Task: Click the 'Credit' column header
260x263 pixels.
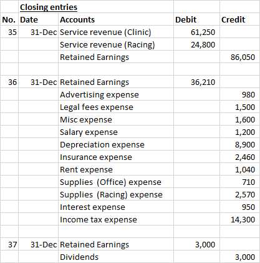Action: (x=239, y=19)
